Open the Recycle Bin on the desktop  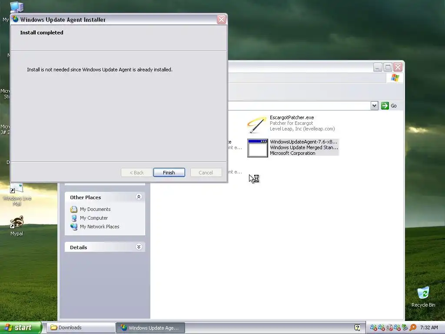(423, 297)
